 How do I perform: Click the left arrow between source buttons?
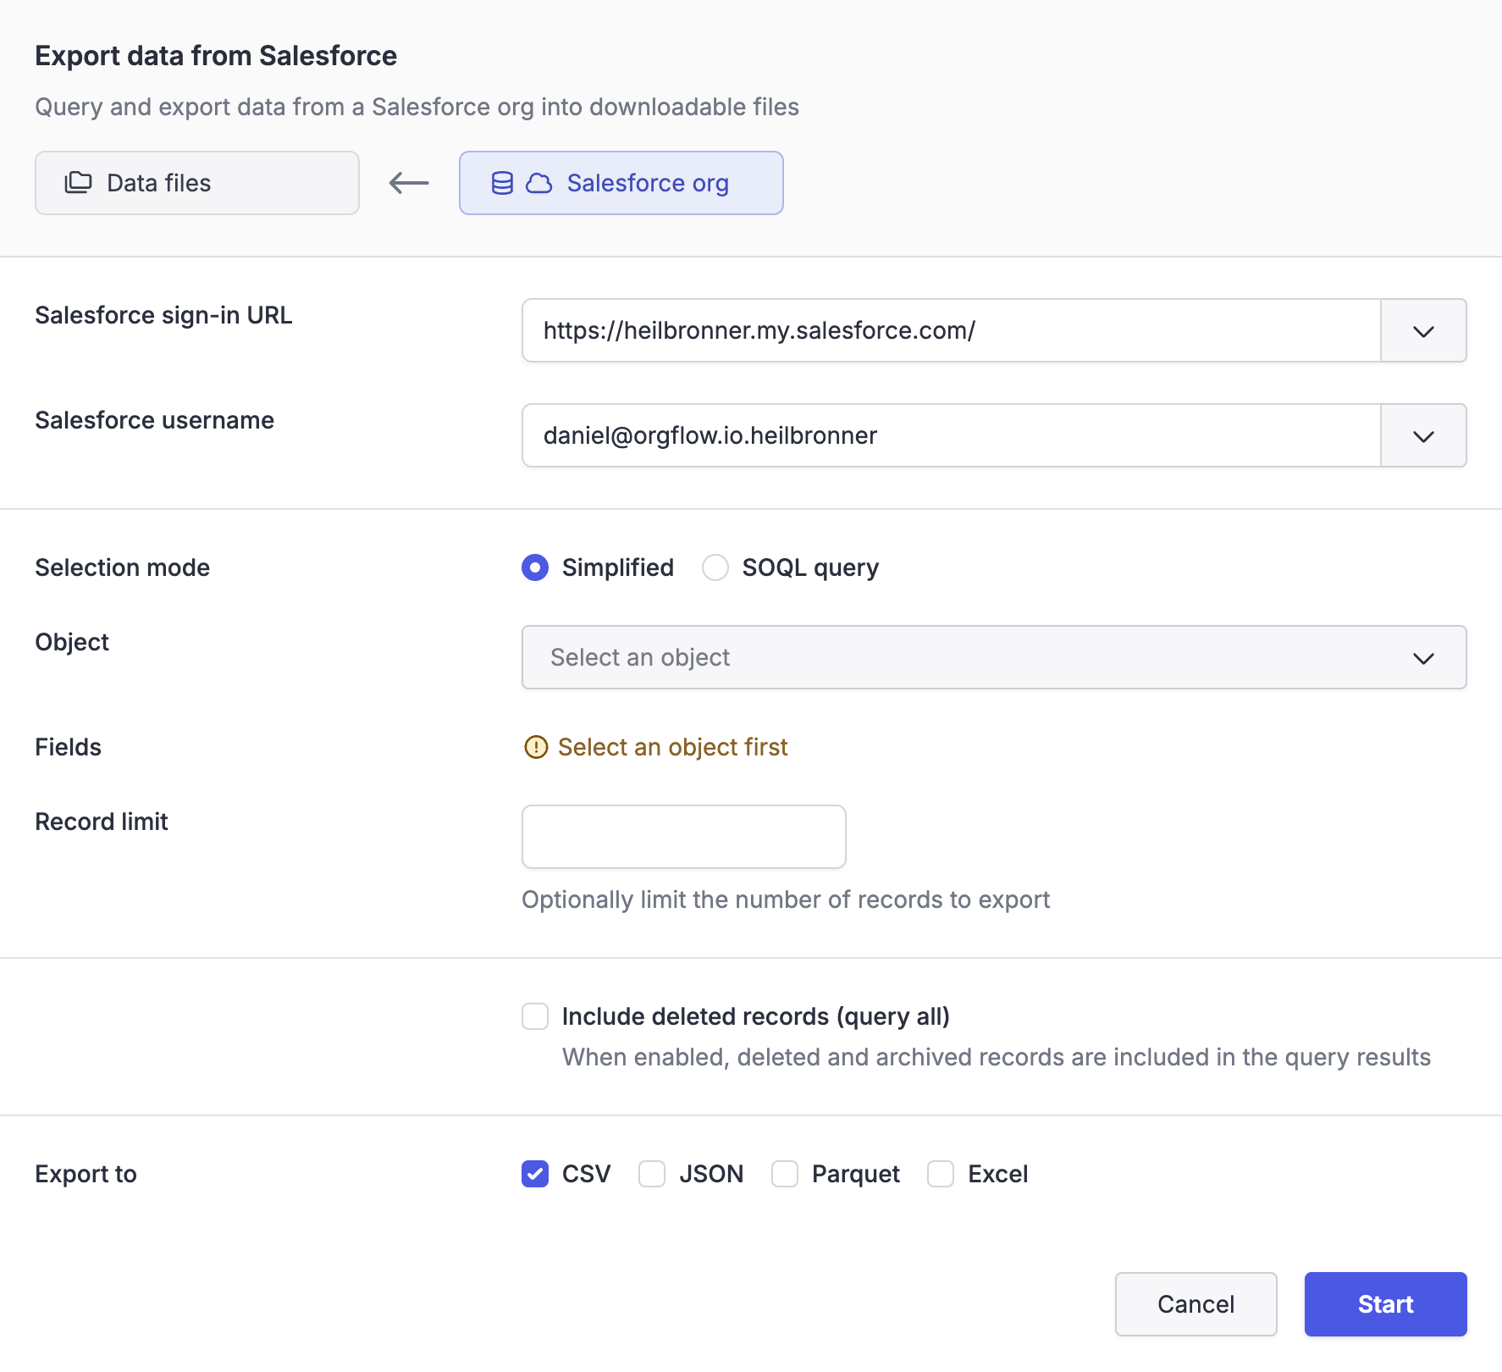409,183
